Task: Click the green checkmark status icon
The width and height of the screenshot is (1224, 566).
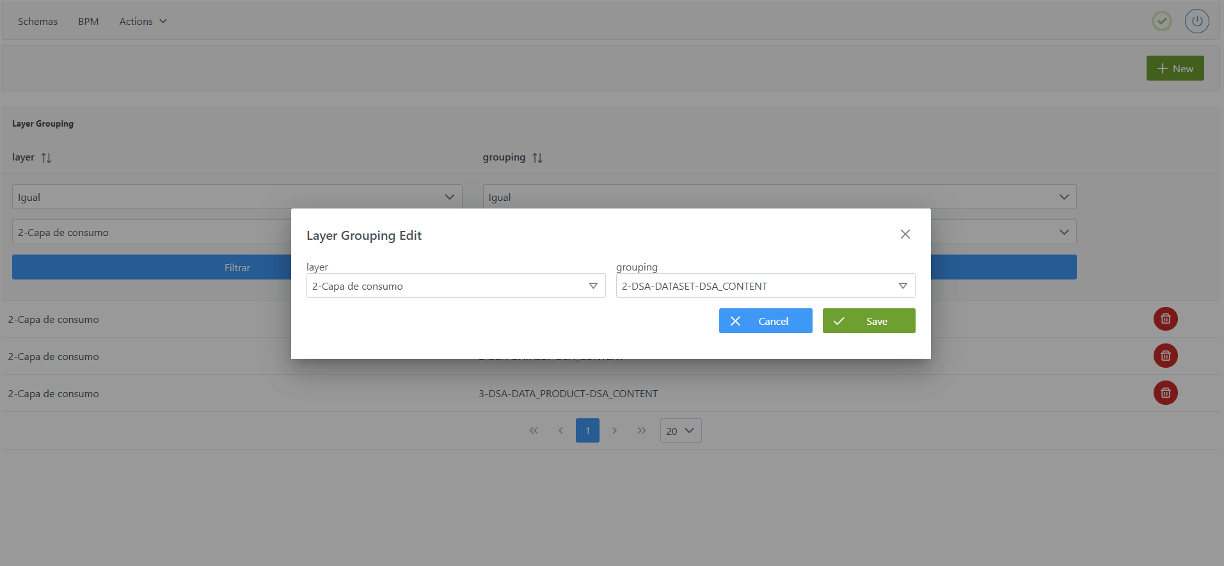Action: (1161, 21)
